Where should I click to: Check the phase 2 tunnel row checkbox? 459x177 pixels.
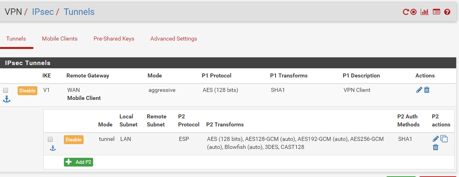50,139
